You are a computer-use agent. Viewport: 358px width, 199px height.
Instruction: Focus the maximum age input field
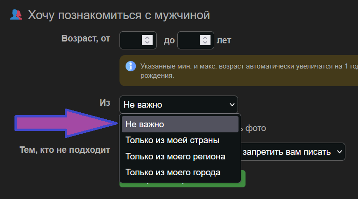(189, 40)
